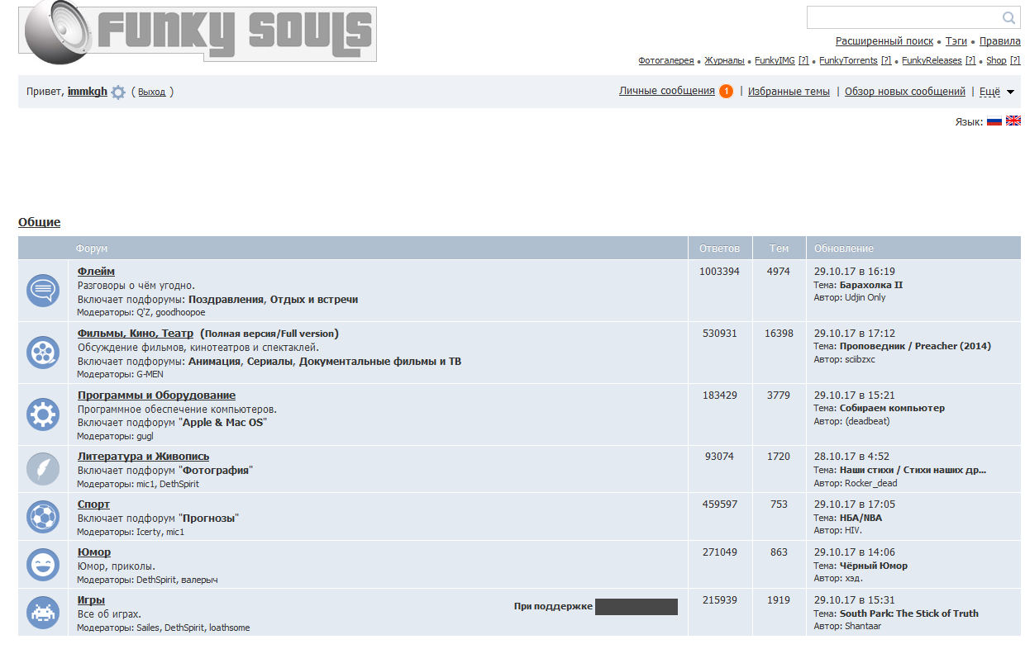
Task: Click the Флейм forum speech bubble icon
Action: pyautogui.click(x=43, y=291)
